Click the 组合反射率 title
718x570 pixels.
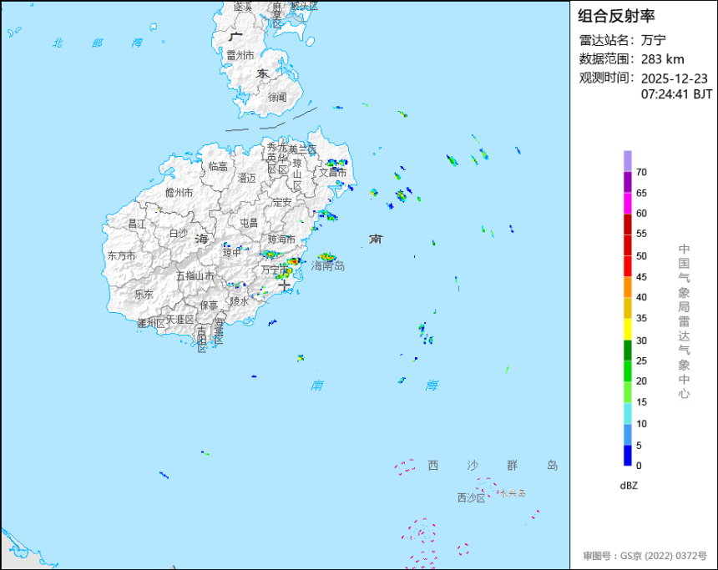tap(616, 16)
